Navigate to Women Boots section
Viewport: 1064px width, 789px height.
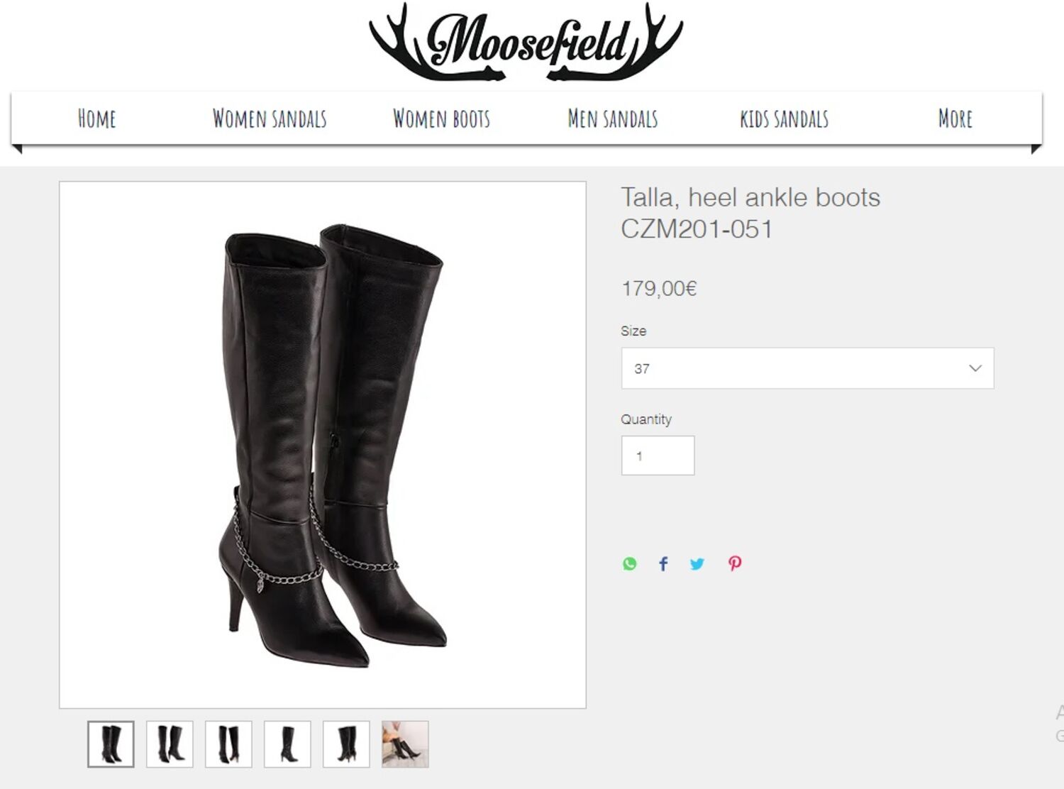[441, 118]
